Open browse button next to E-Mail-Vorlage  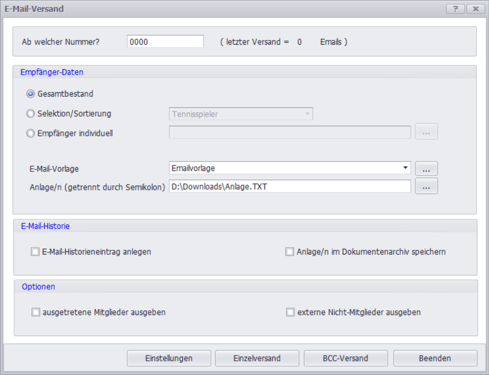[426, 168]
